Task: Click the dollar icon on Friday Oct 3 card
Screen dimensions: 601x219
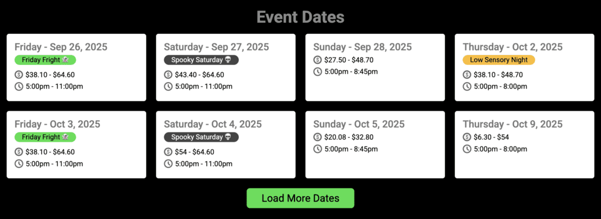Action: pos(18,152)
